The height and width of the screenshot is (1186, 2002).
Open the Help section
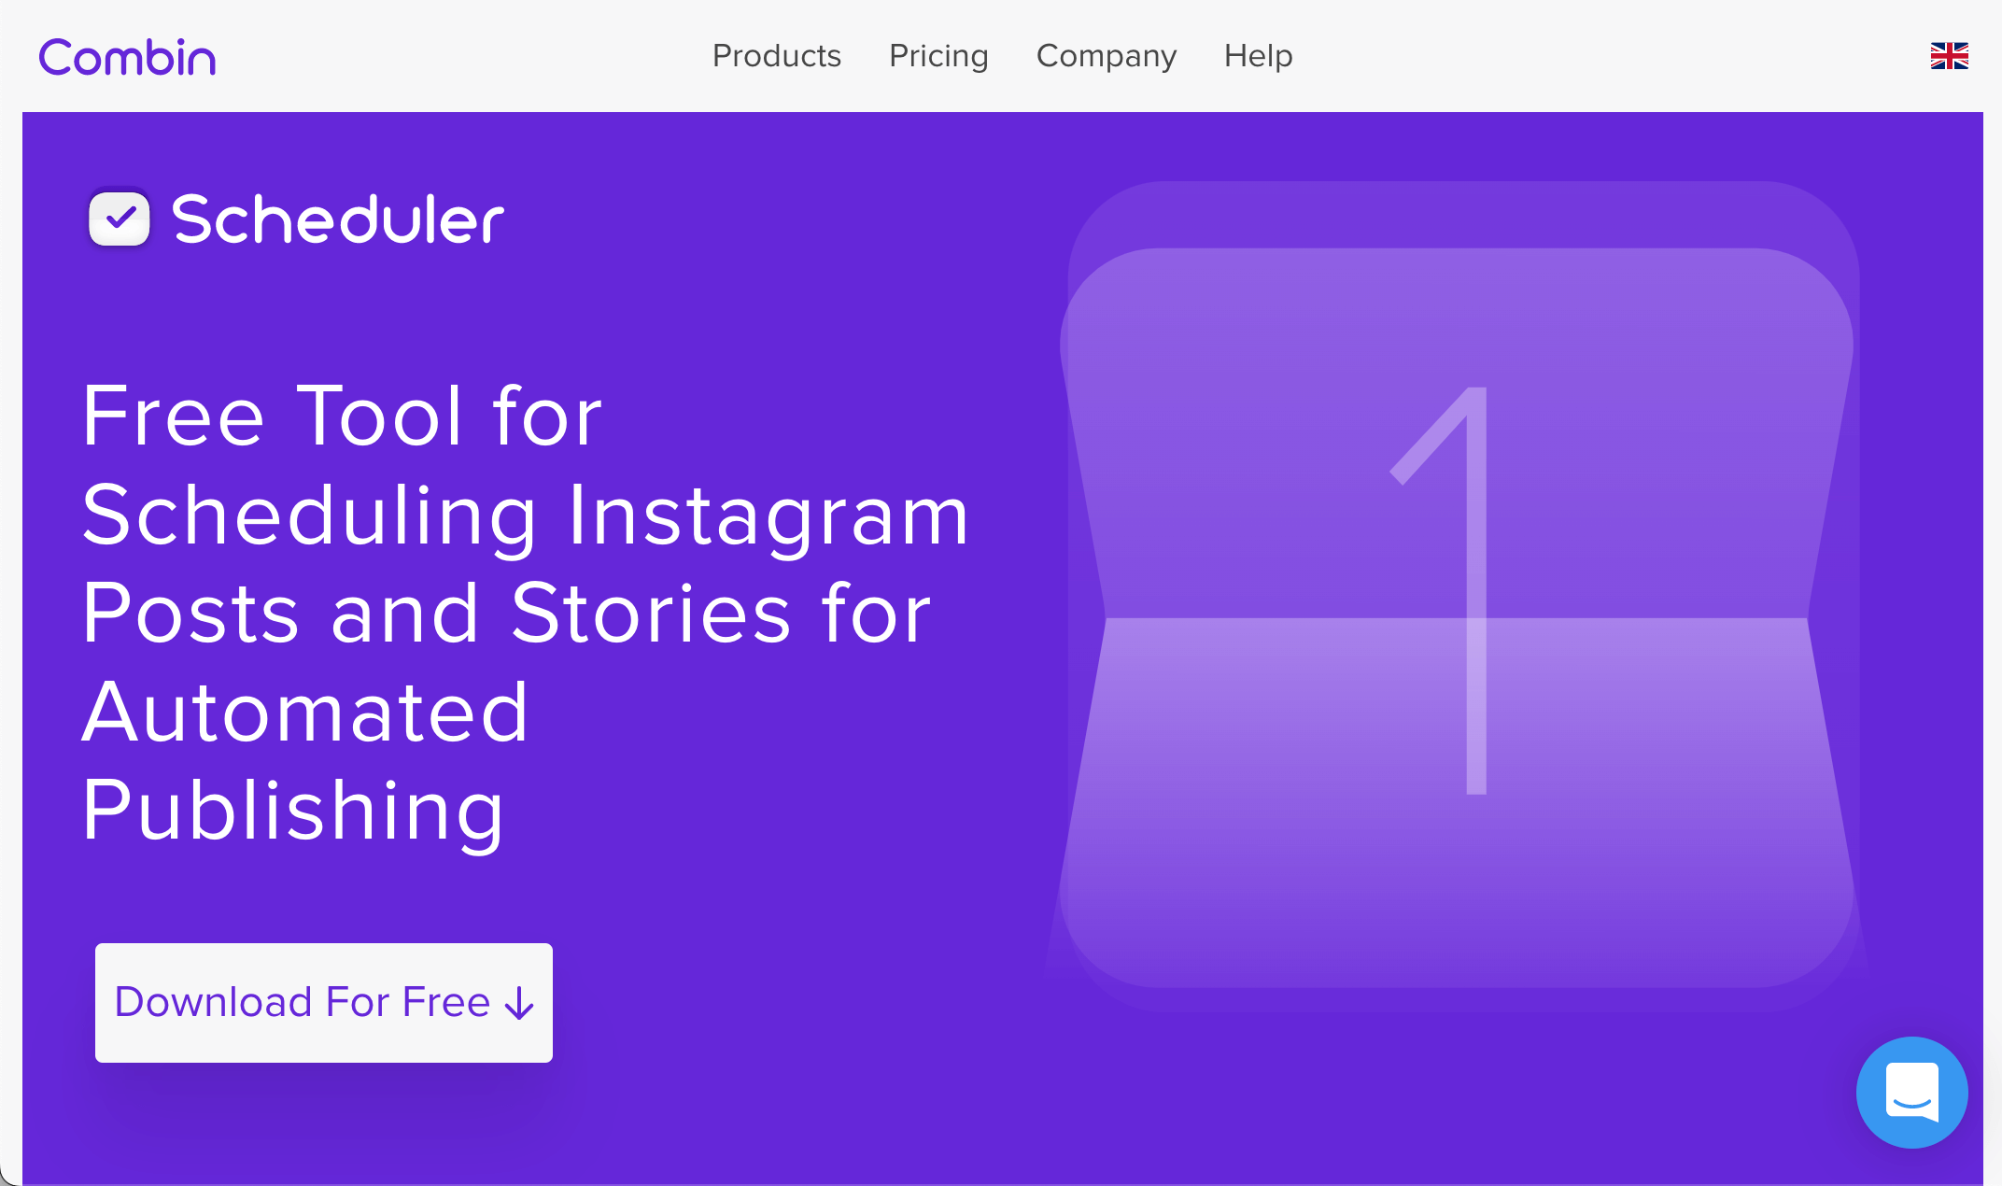pos(1257,57)
